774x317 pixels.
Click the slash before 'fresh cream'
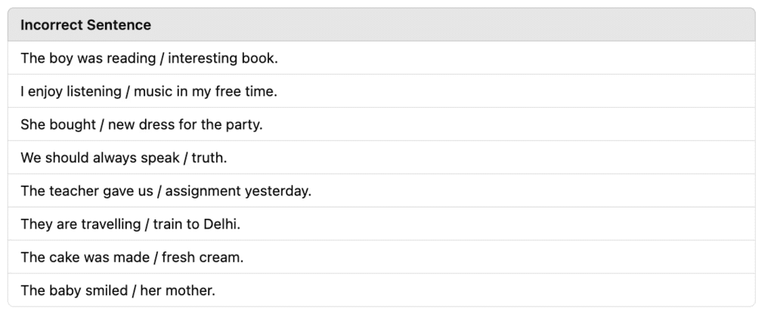point(156,258)
